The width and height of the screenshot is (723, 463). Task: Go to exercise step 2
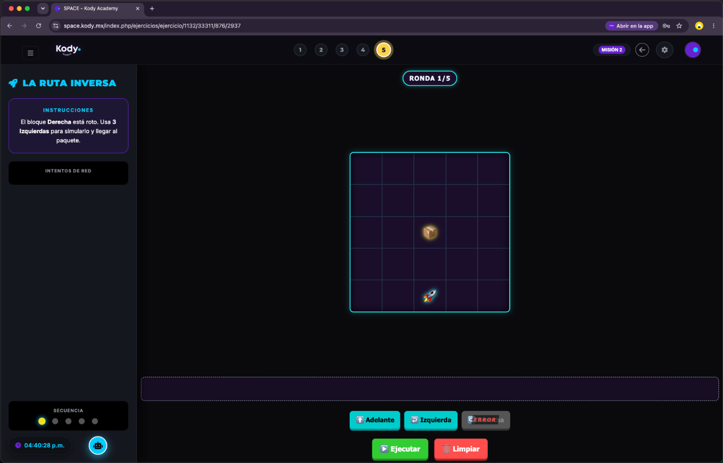(321, 50)
